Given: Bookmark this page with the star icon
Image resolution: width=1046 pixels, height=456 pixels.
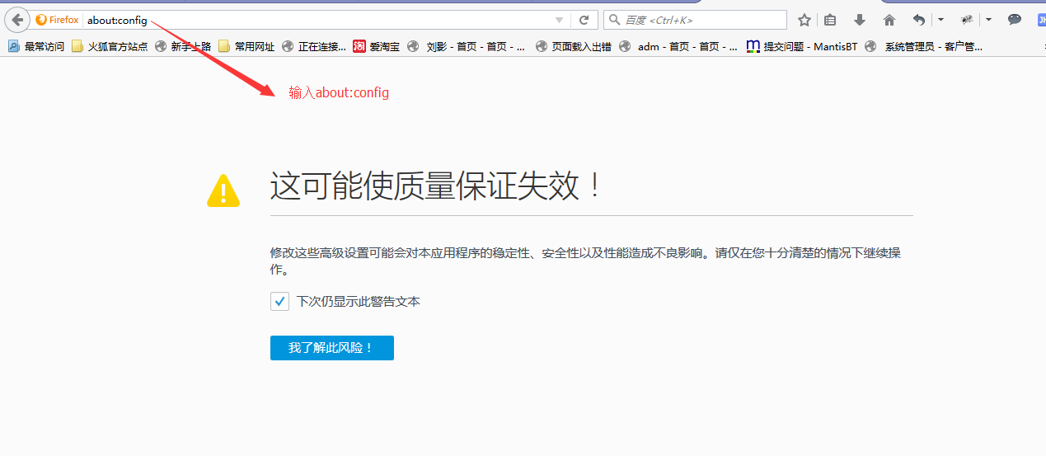Looking at the screenshot, I should (x=804, y=20).
